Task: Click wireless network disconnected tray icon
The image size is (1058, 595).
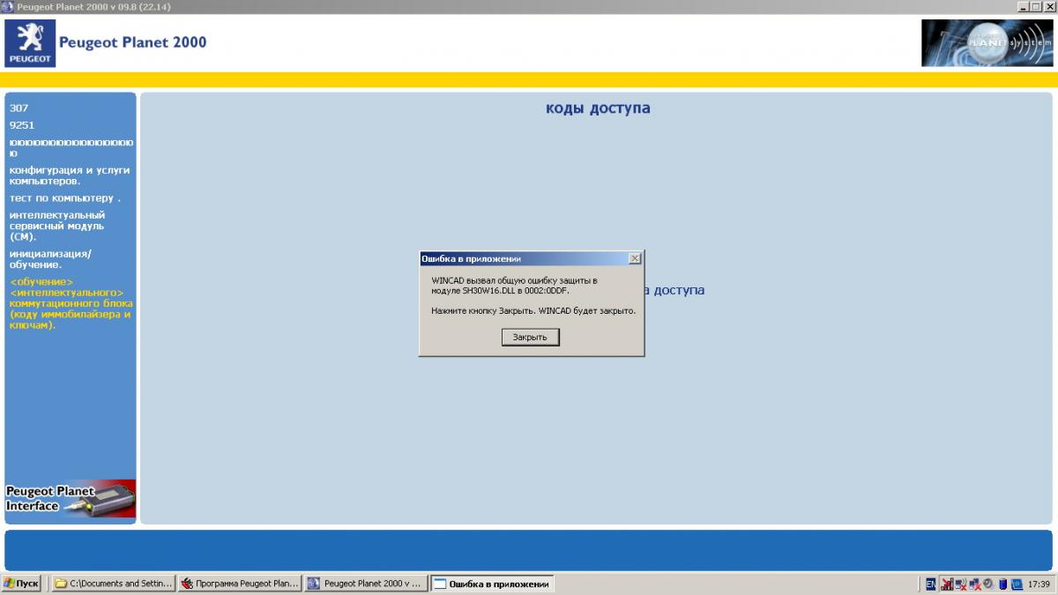Action: click(x=962, y=584)
